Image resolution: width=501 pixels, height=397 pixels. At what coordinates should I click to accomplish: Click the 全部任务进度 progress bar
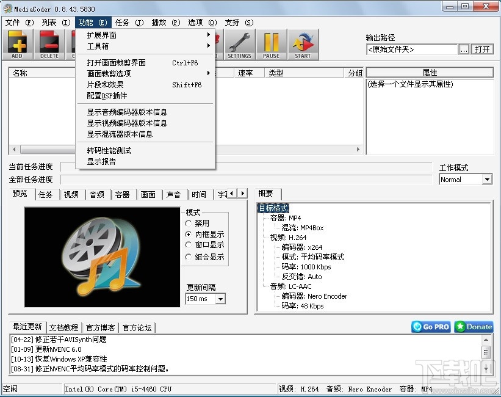pyautogui.click(x=244, y=180)
